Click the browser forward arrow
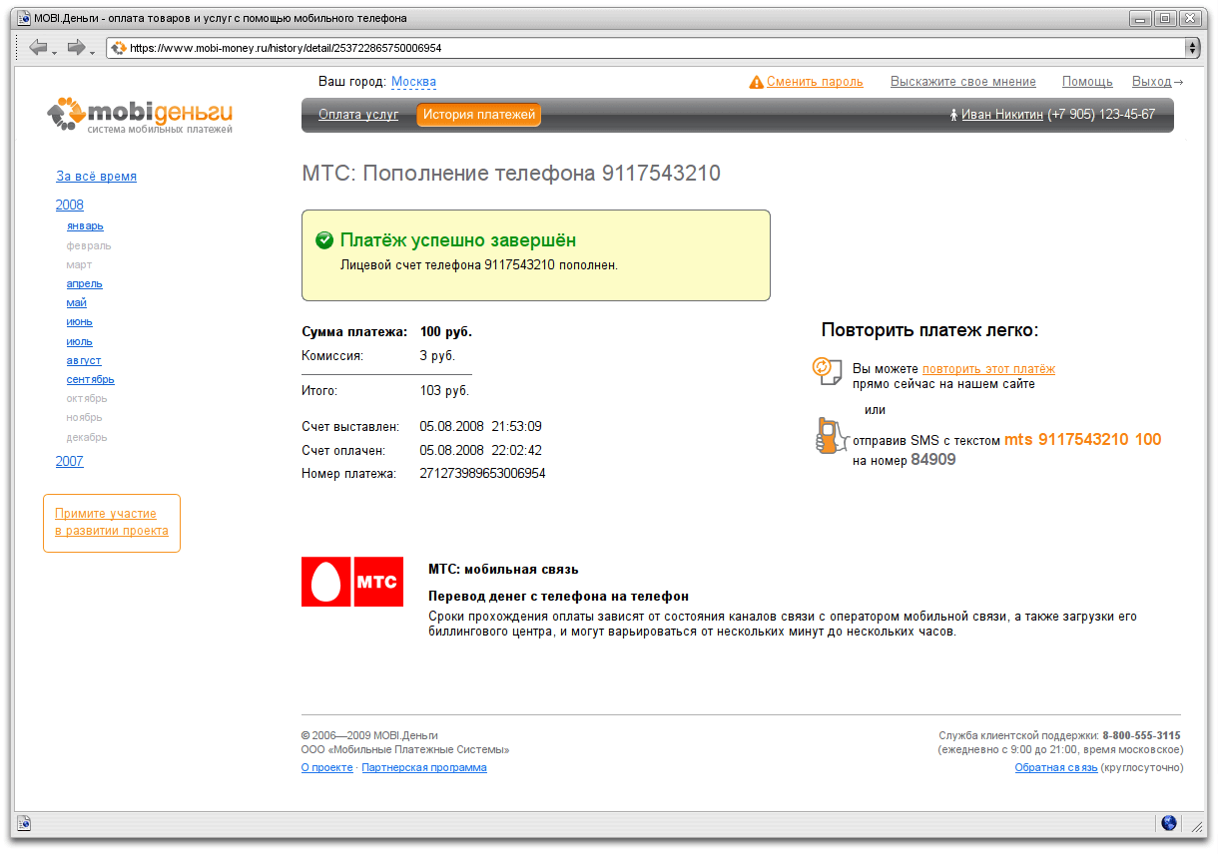Viewport: 1218px width, 854px height. 76,48
